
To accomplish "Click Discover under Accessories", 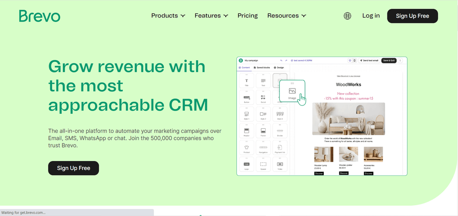I will 369,173.
